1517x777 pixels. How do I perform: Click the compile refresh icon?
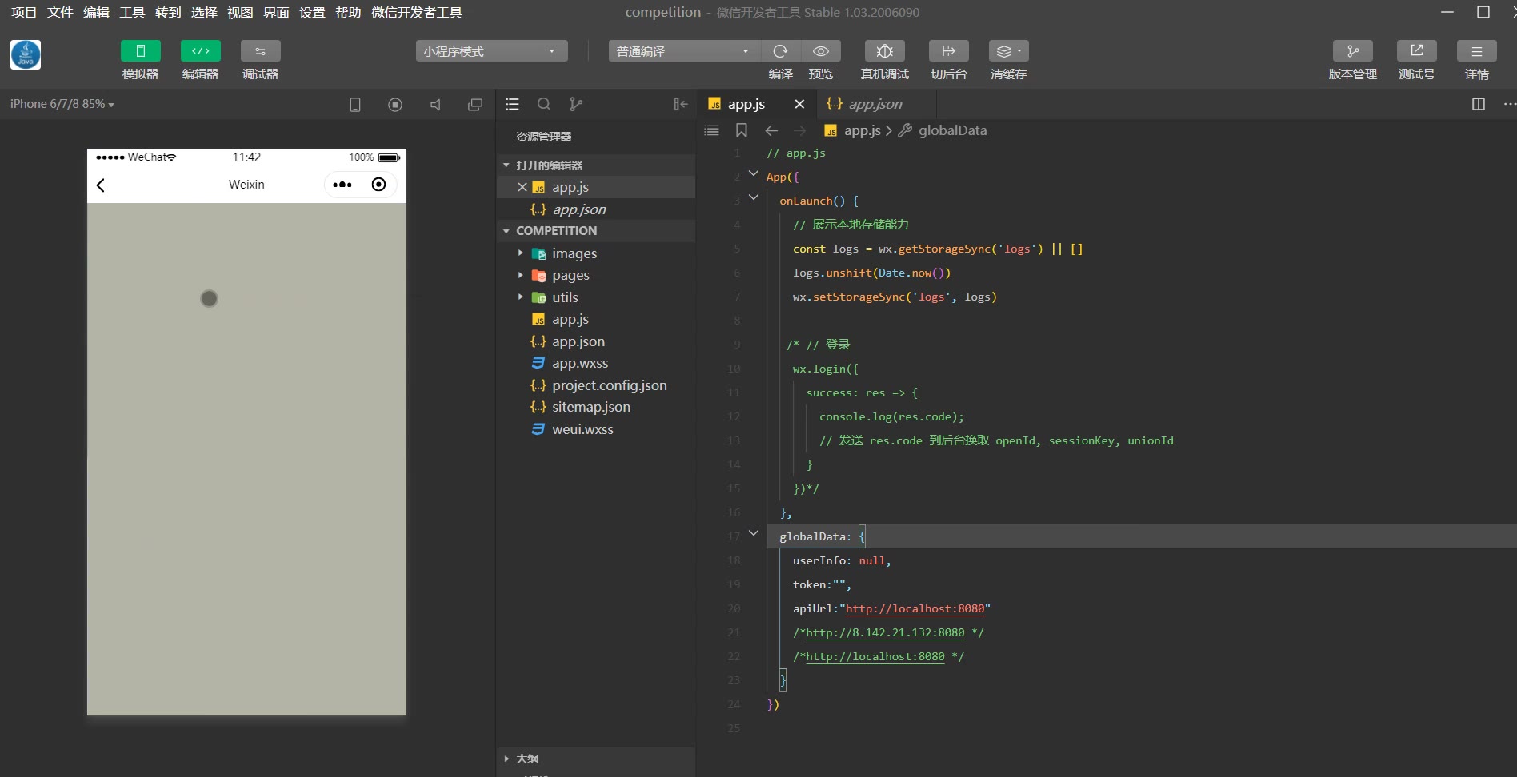[x=780, y=51]
